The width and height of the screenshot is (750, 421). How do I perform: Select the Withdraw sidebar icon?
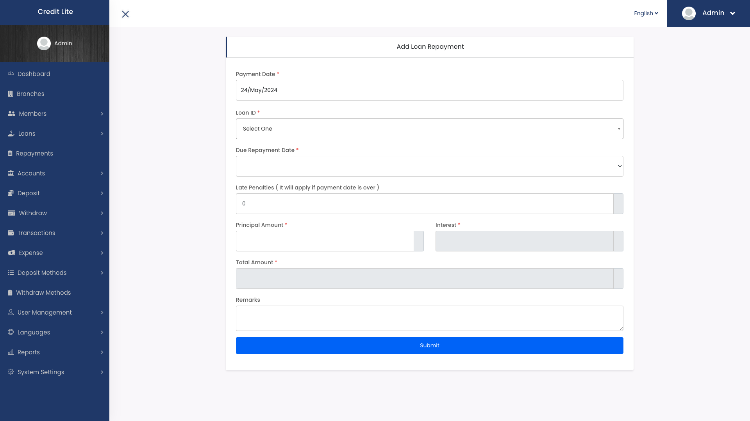tap(11, 213)
